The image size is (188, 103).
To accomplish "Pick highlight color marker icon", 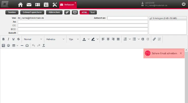I will [93, 39].
